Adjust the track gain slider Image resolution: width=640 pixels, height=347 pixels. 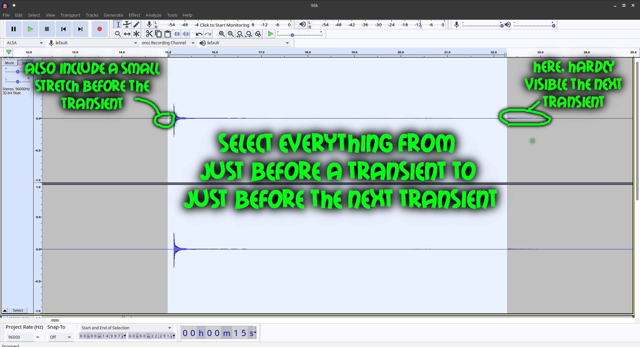pyautogui.click(x=18, y=72)
